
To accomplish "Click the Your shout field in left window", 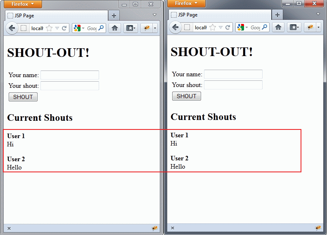I will 70,86.
